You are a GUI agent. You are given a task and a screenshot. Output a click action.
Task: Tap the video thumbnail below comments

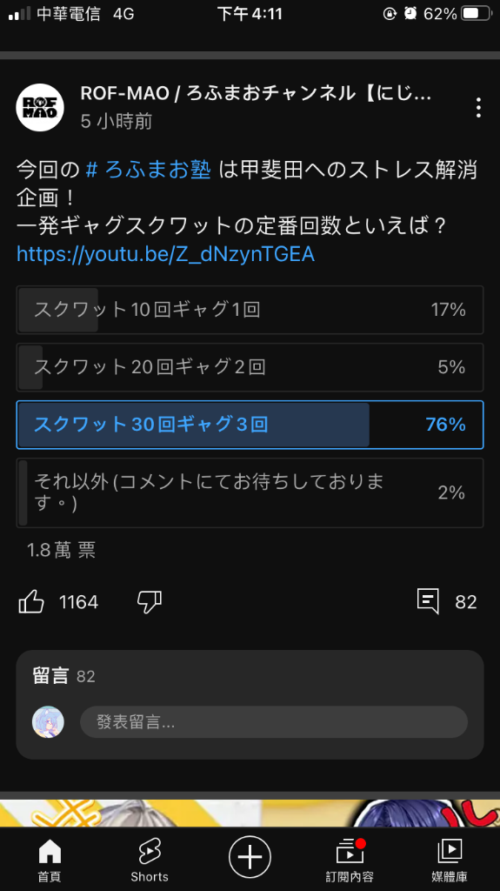coord(250,814)
